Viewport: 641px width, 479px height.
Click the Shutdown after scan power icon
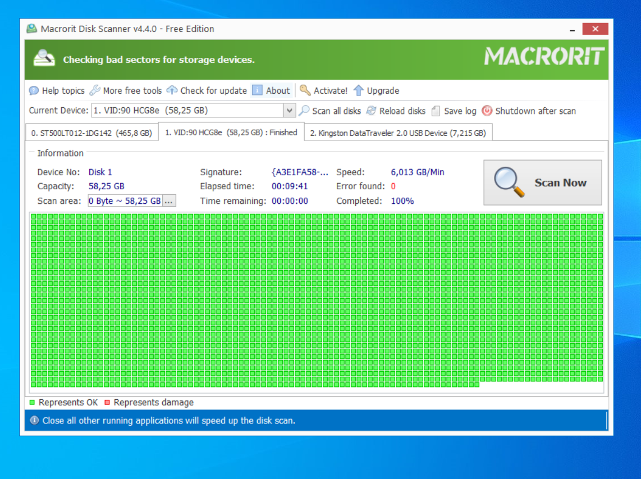[487, 111]
